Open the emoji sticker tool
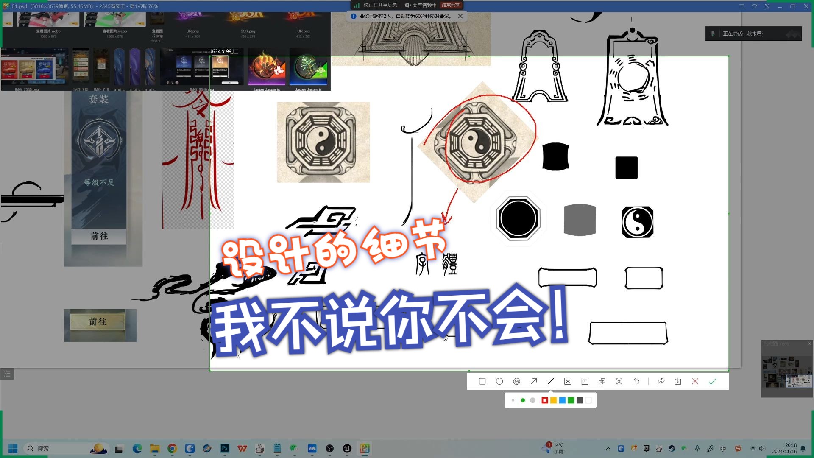 point(516,381)
